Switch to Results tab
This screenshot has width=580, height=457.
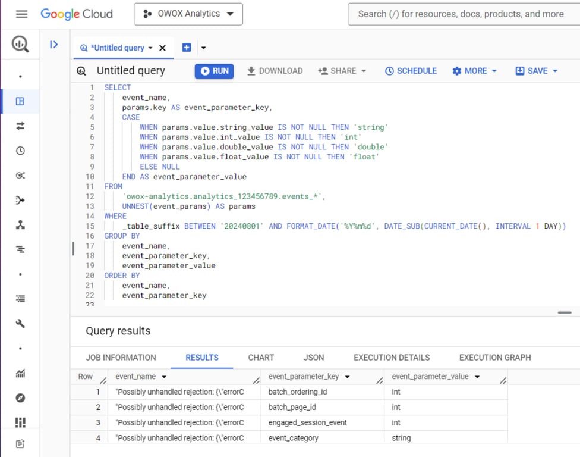pyautogui.click(x=202, y=358)
